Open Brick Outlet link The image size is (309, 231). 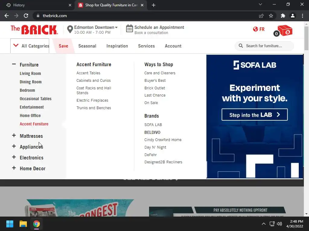tap(155, 88)
